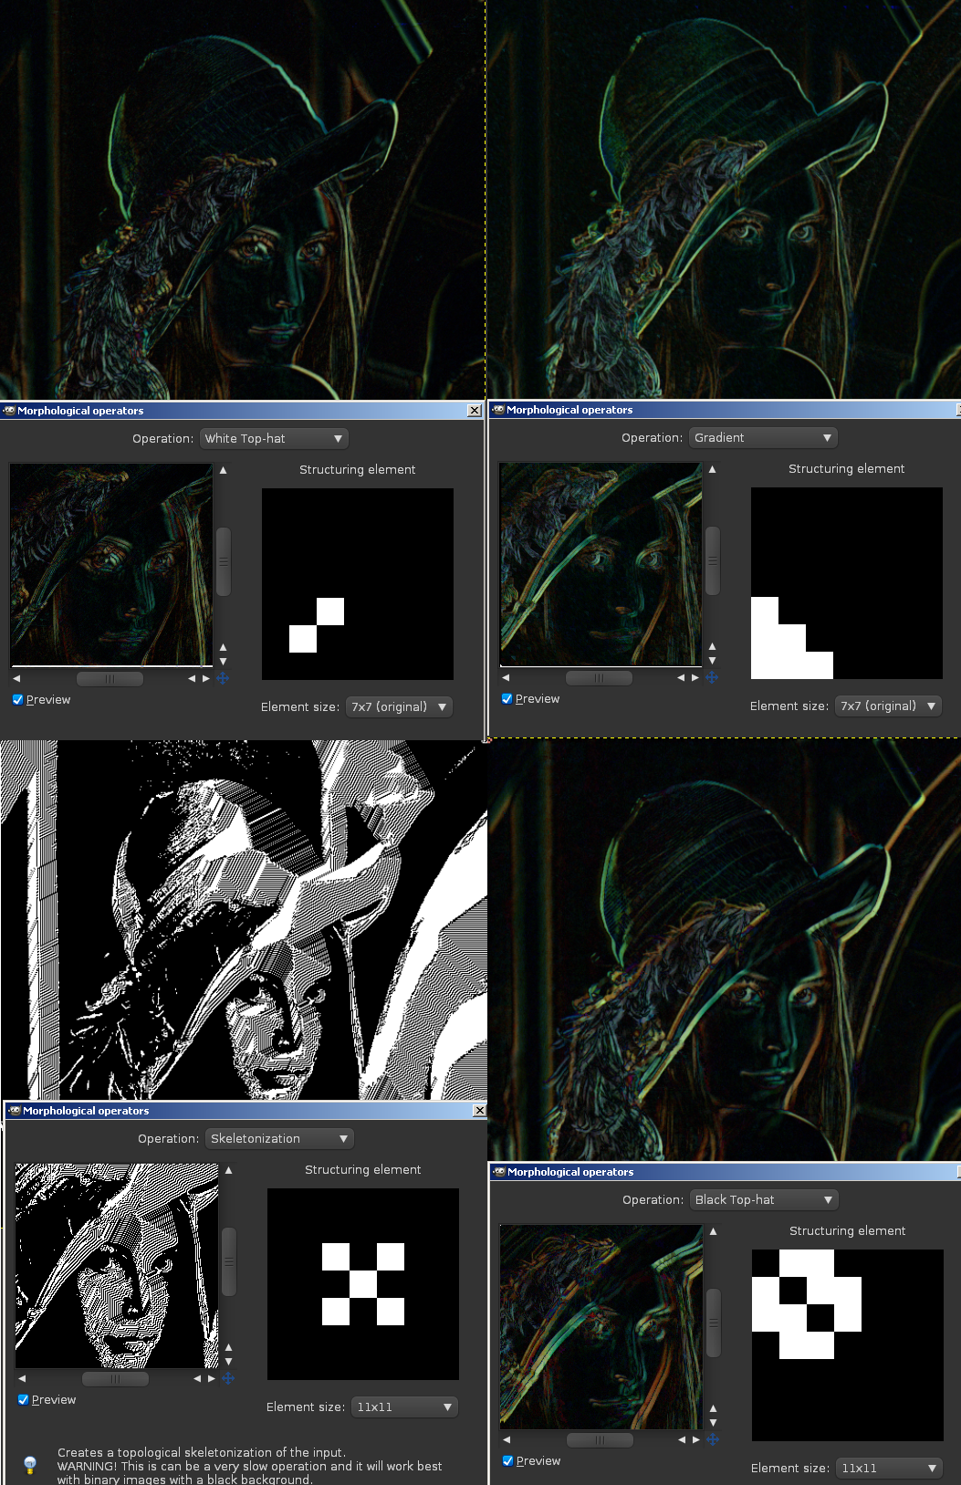Disable Preview in the Skeletonization dialog
The height and width of the screenshot is (1485, 961).
[23, 1400]
